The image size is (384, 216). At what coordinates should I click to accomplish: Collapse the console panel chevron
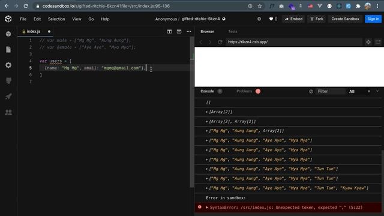[x=377, y=91]
